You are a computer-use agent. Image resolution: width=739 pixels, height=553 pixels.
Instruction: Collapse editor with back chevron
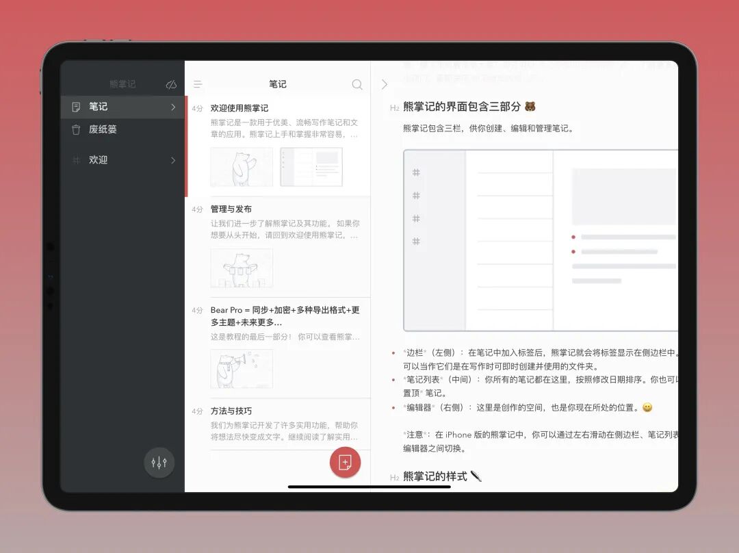tap(385, 84)
